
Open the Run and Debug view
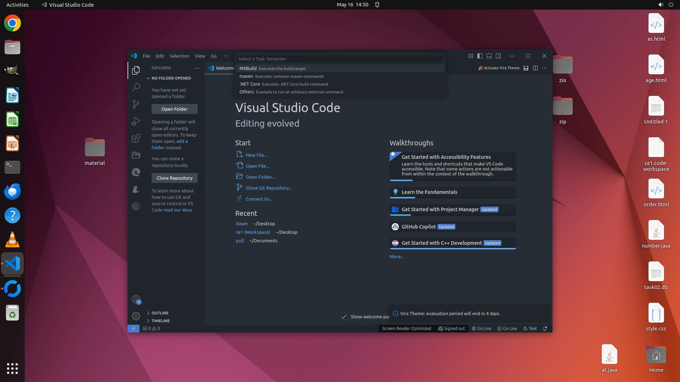[136, 121]
